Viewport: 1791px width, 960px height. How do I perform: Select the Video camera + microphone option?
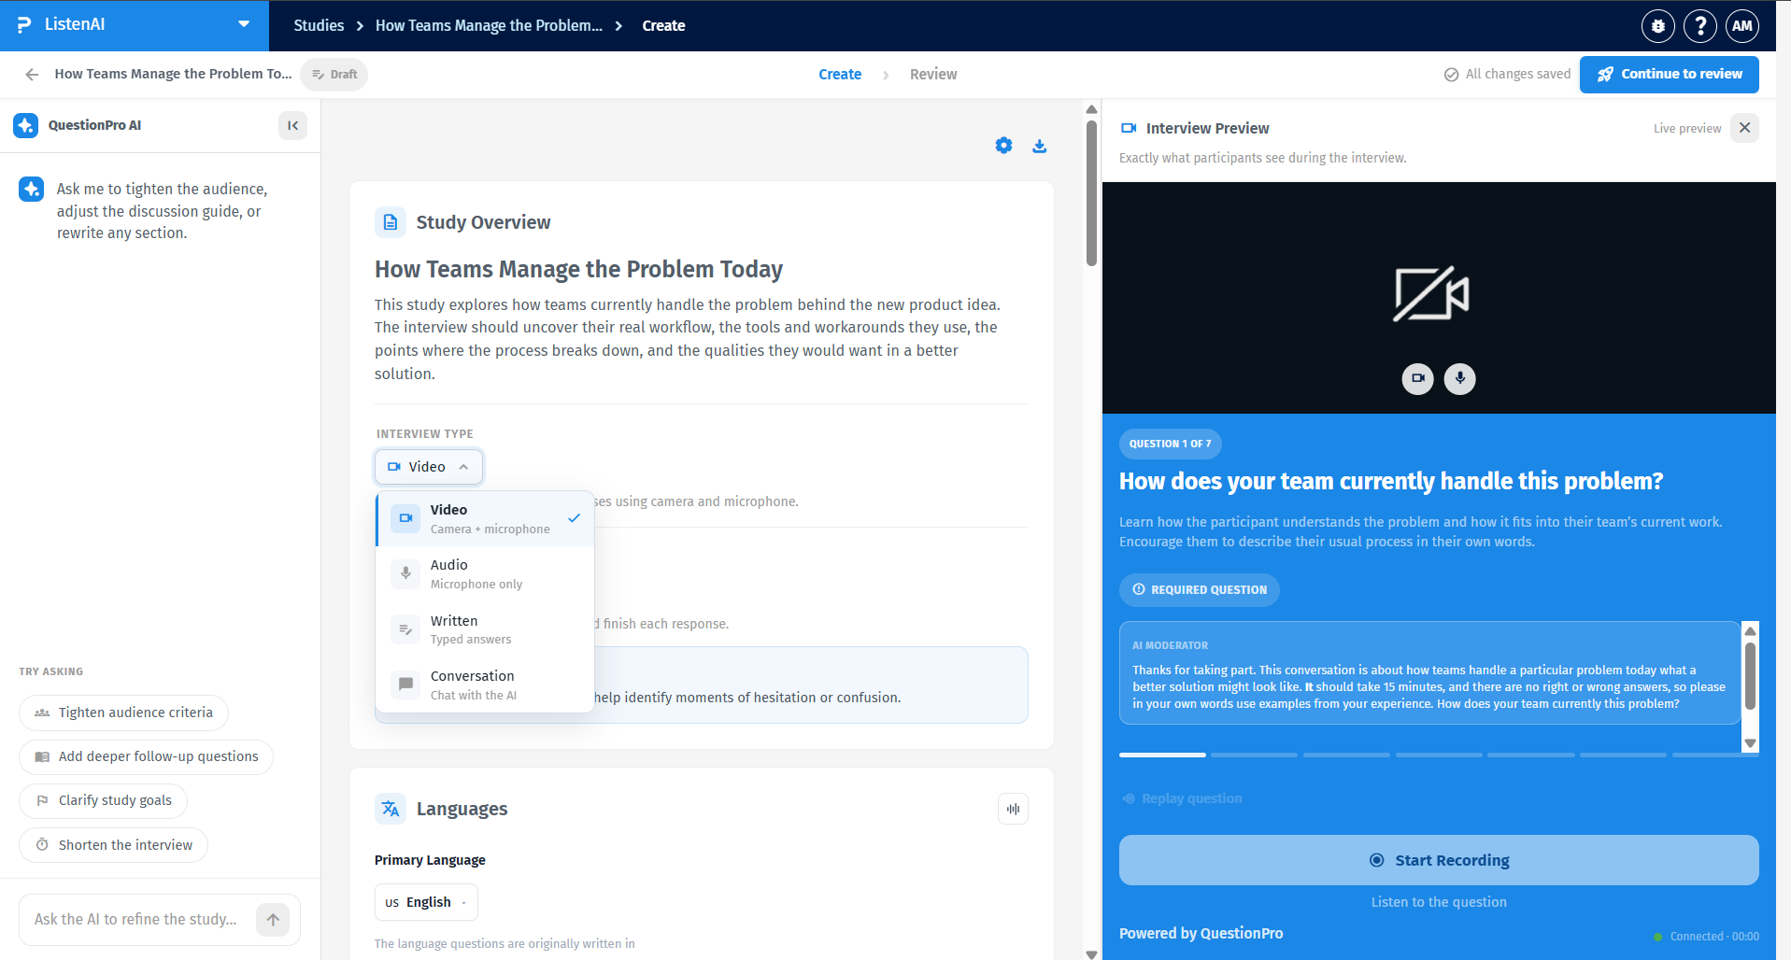click(x=485, y=518)
